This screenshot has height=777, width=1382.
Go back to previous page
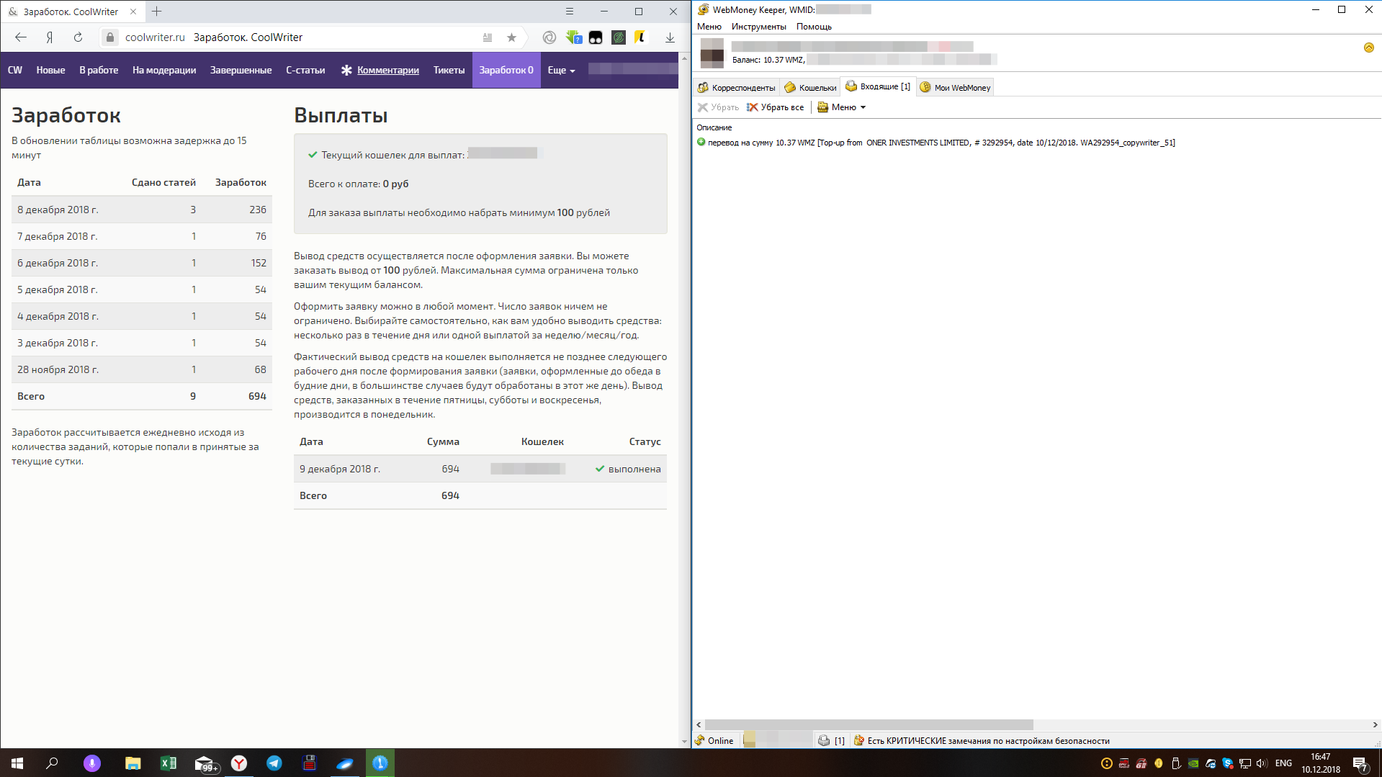coord(21,37)
